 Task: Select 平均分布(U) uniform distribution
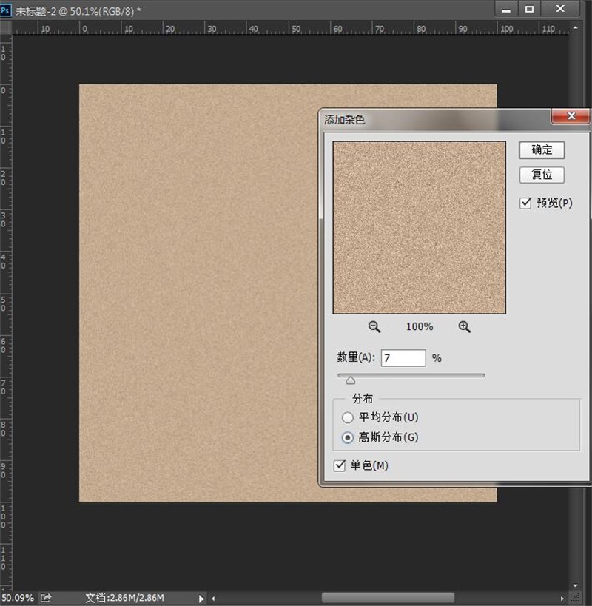pyautogui.click(x=348, y=417)
